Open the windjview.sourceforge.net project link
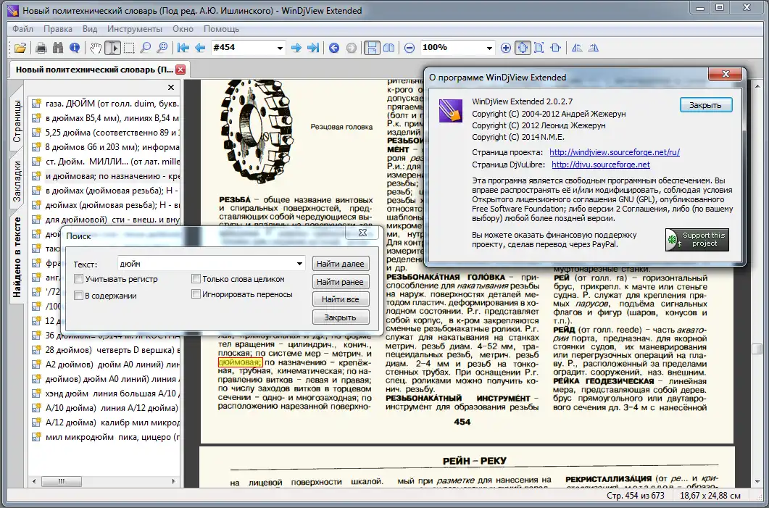The image size is (769, 508). (614, 152)
